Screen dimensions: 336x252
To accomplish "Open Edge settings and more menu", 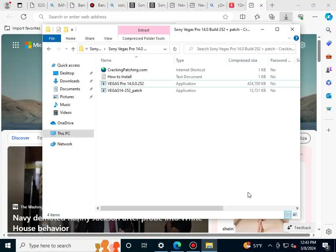I will (315, 17).
